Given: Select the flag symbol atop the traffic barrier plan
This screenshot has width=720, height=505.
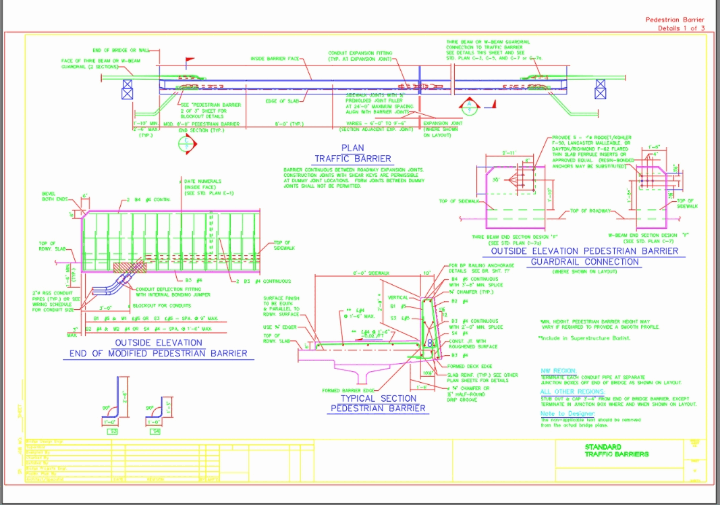Looking at the screenshot, I should [x=188, y=59].
